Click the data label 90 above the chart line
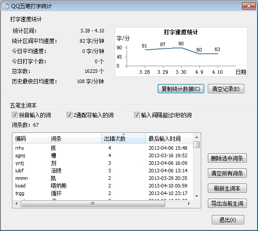This screenshot has height=231, width=258. click(x=181, y=44)
